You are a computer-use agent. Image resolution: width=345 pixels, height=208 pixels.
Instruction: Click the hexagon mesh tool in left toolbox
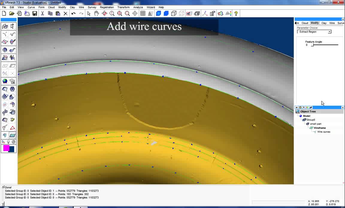(13, 89)
